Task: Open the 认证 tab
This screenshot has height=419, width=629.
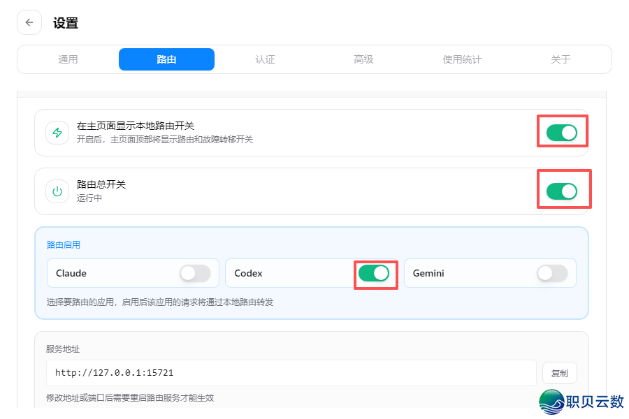Action: point(265,59)
